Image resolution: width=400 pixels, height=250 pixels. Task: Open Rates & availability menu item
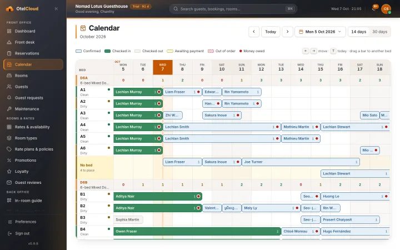(33, 127)
